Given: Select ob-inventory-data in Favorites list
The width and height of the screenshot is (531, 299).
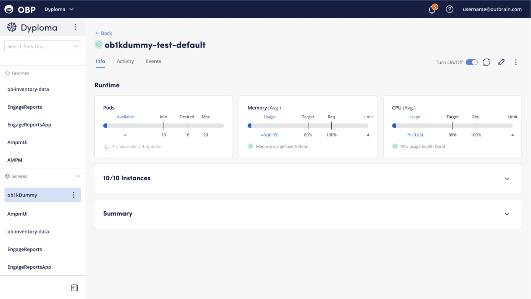Looking at the screenshot, I should [x=28, y=89].
